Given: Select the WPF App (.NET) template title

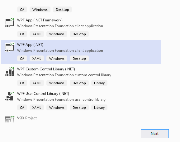Looking at the screenshot, I should (30, 45).
